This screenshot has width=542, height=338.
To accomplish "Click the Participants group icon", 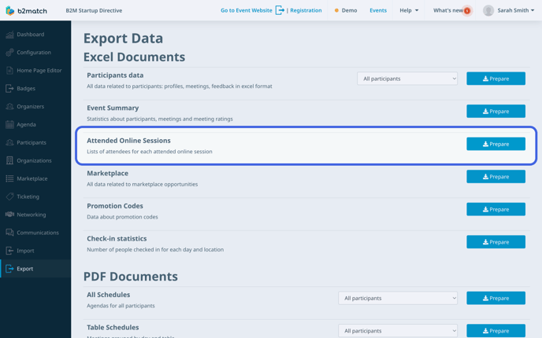I will [9, 142].
